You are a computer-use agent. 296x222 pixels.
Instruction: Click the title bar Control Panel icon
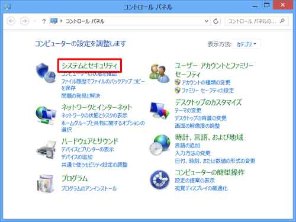coord(8,7)
